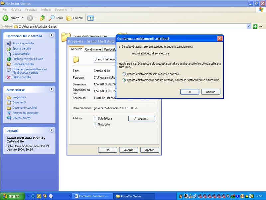Click the Pubblica cartella sul Web icon
Viewport: 266px width, 200px height.
coord(9,59)
